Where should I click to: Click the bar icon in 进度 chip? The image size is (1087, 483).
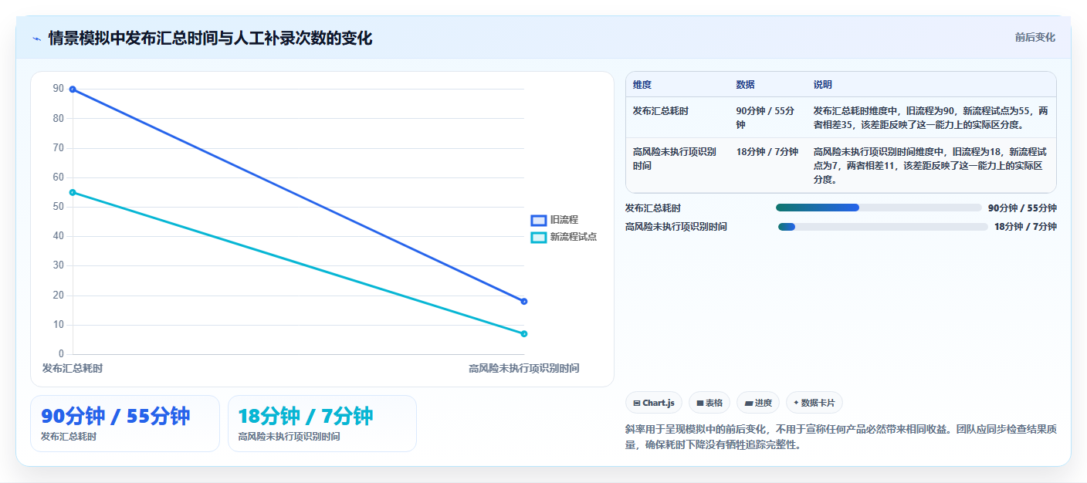[749, 403]
